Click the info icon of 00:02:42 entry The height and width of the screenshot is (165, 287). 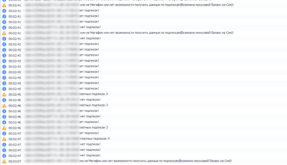(4, 44)
